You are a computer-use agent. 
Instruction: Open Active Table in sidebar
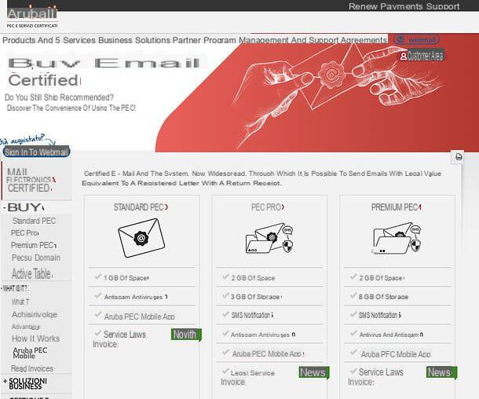point(32,274)
